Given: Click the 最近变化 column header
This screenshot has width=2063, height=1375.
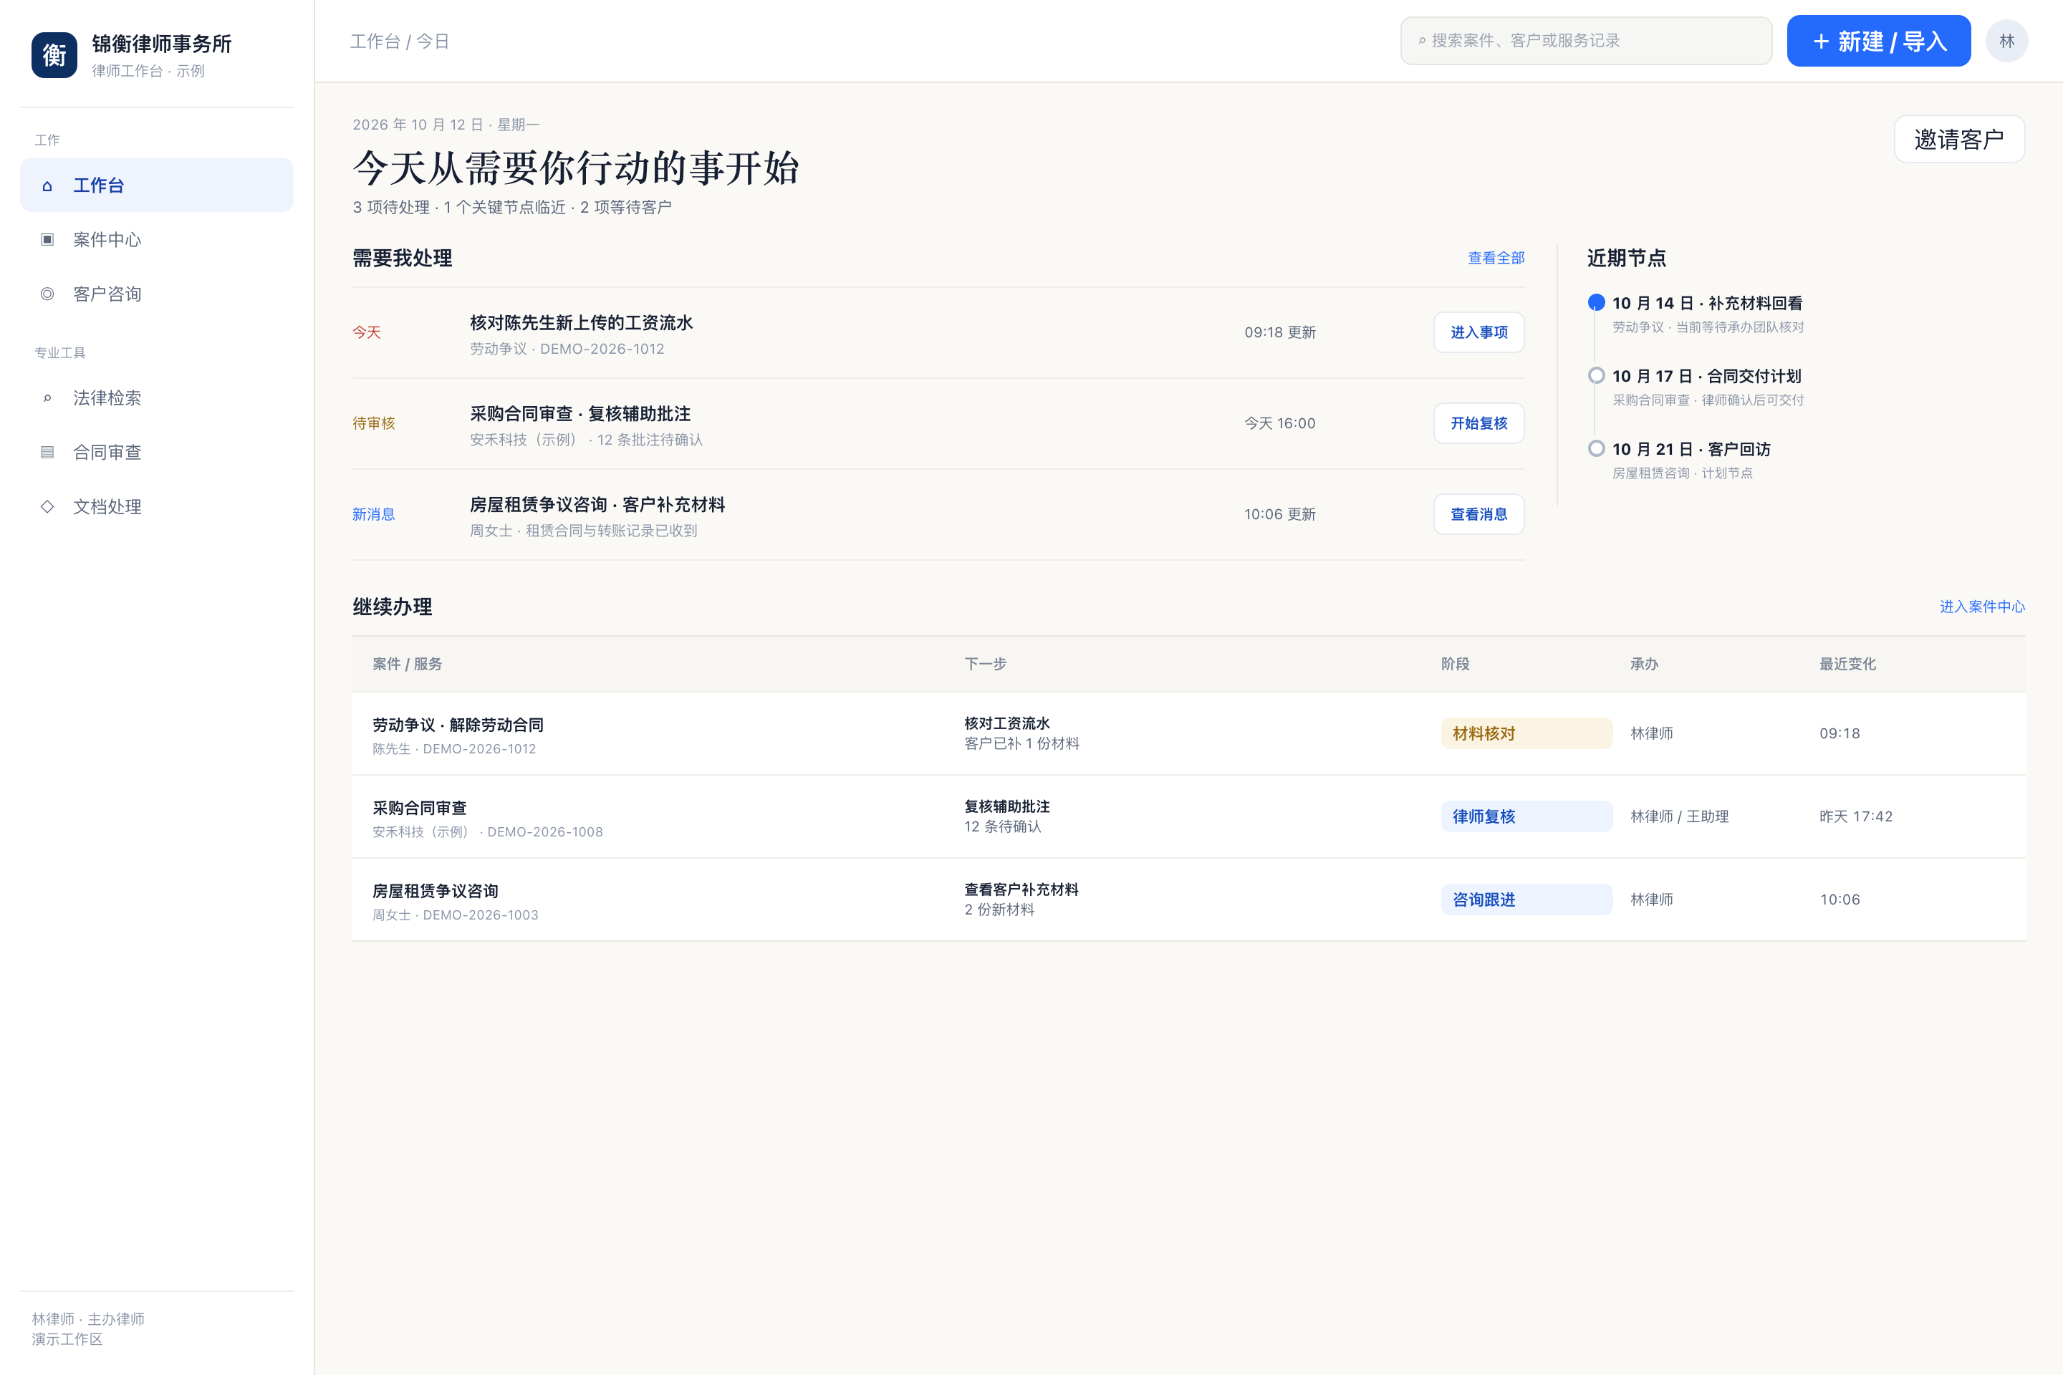Looking at the screenshot, I should (1847, 664).
